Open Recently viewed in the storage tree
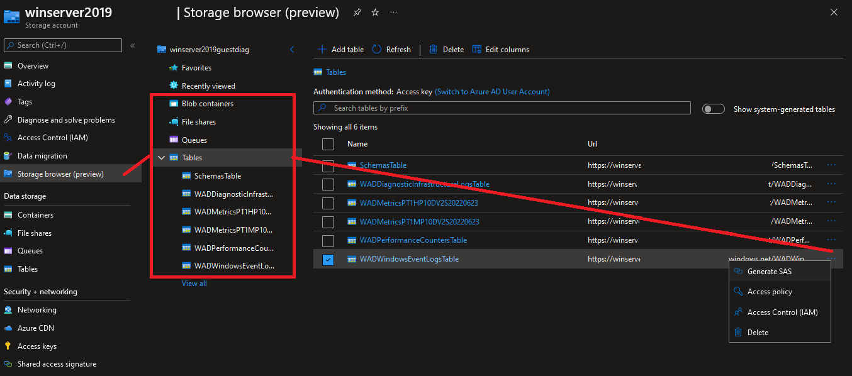Viewport: 852px width, 376px height. click(x=208, y=86)
